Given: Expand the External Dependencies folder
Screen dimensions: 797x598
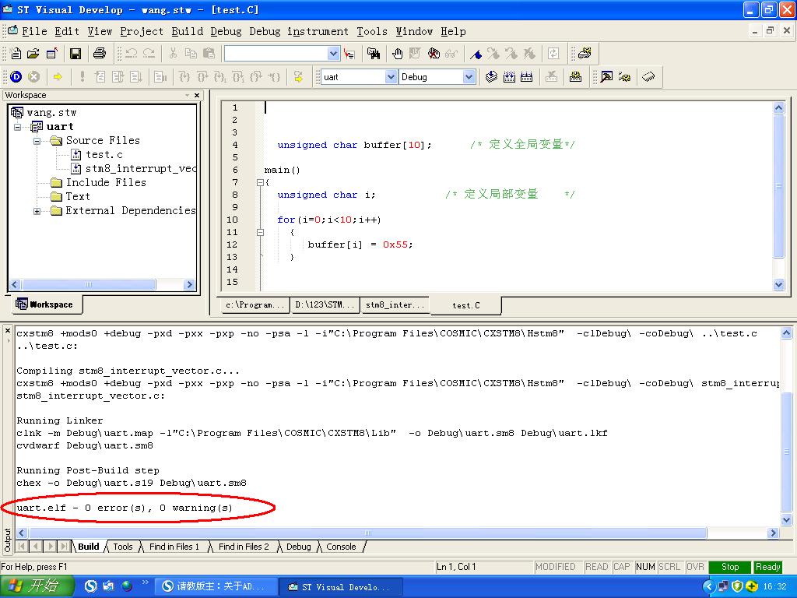Looking at the screenshot, I should 37,211.
